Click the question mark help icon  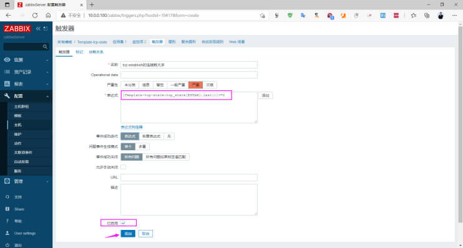point(7,221)
